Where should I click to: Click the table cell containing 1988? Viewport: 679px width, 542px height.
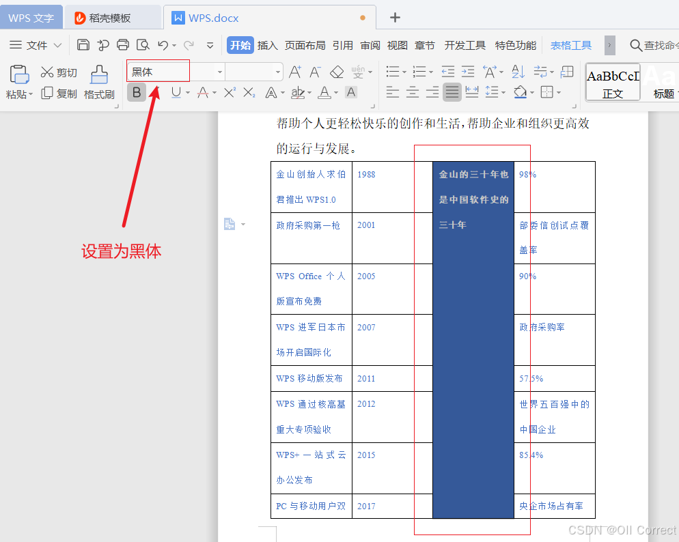click(392, 187)
